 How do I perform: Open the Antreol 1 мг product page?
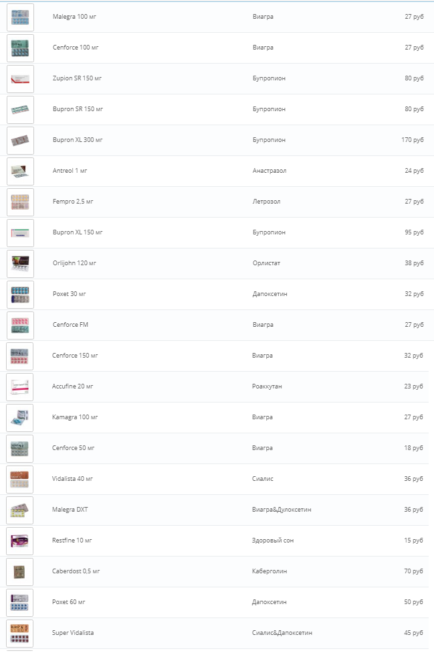(x=69, y=171)
